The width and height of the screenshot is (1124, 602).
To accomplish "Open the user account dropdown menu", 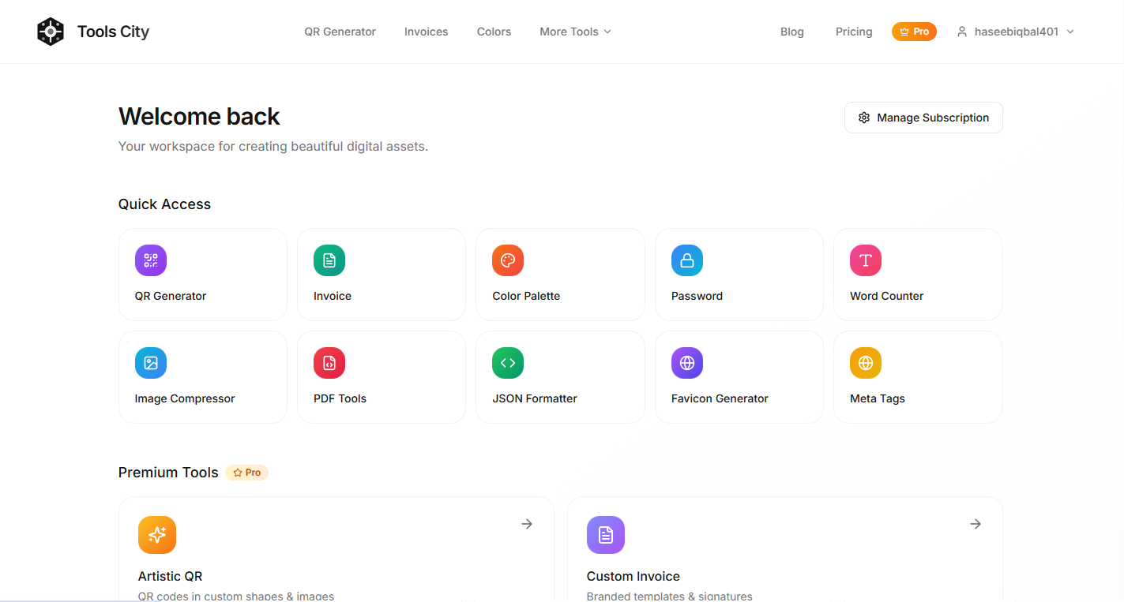I will (1015, 32).
